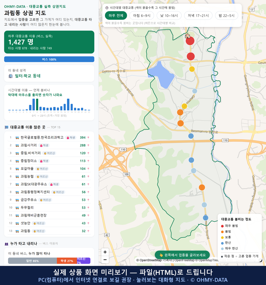Click the map zoom in plus button

pyautogui.click(x=105, y=252)
